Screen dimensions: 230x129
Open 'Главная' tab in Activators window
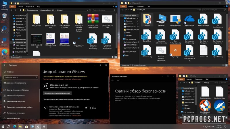(x=20, y=7)
